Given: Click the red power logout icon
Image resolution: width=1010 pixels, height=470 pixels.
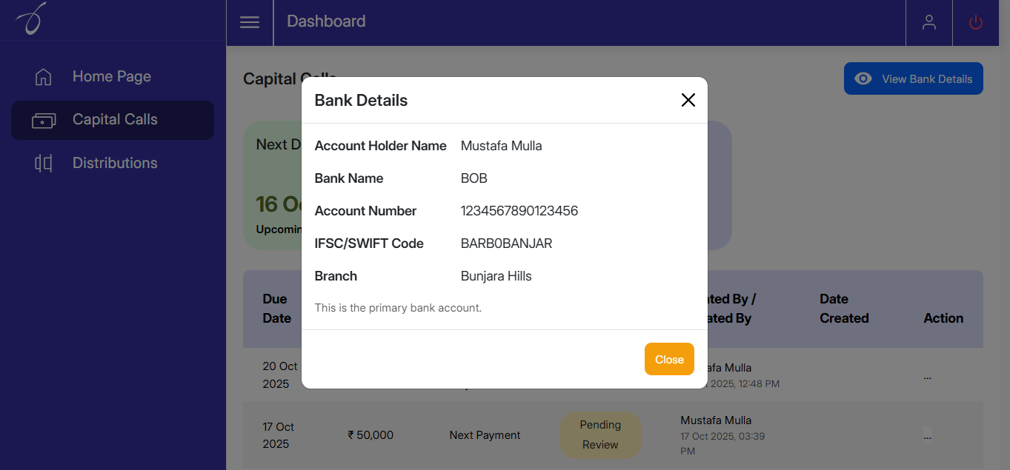Looking at the screenshot, I should tap(976, 22).
